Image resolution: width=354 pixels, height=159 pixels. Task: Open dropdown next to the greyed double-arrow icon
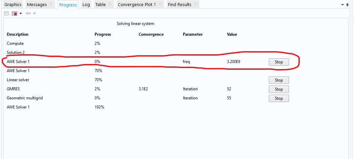(34, 13)
